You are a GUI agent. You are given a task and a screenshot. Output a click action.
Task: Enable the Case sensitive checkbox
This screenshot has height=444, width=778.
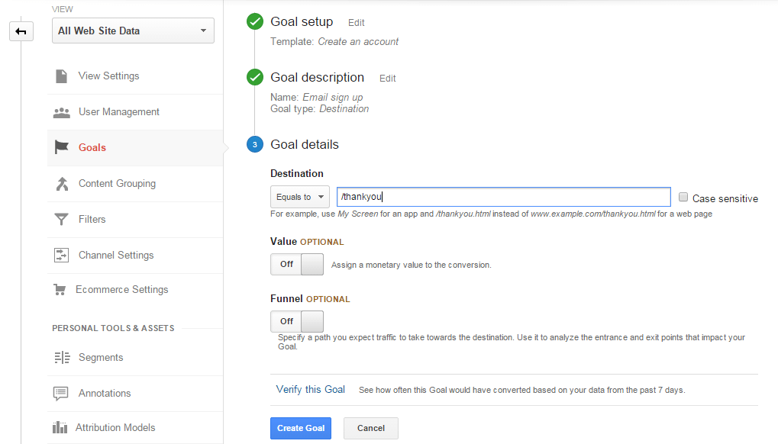pos(683,198)
